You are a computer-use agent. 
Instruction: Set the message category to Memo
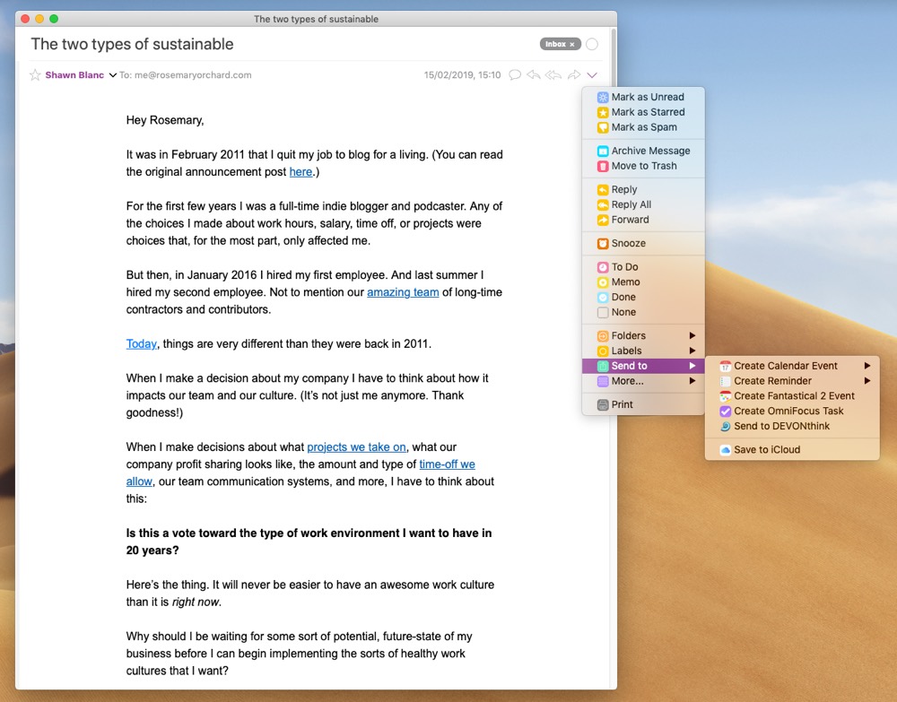(x=643, y=282)
